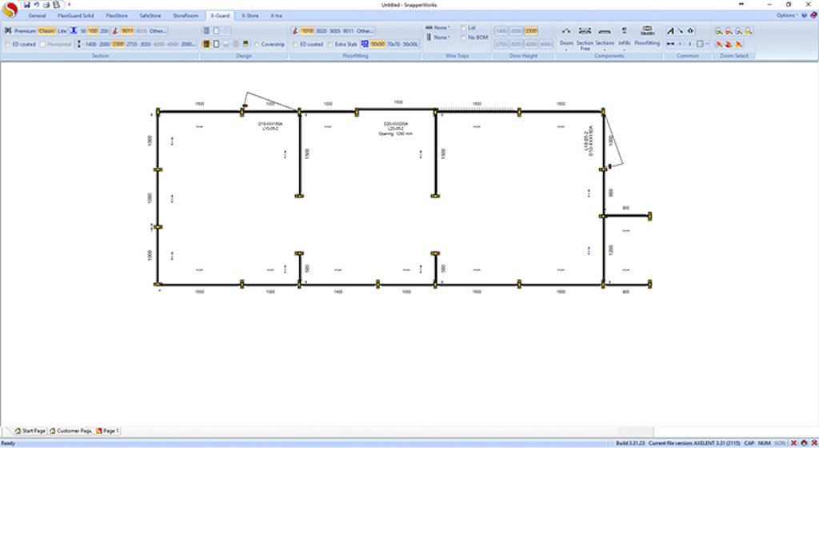Screen dimensions: 819x542
Task: Check the No BOM option
Action: (463, 38)
